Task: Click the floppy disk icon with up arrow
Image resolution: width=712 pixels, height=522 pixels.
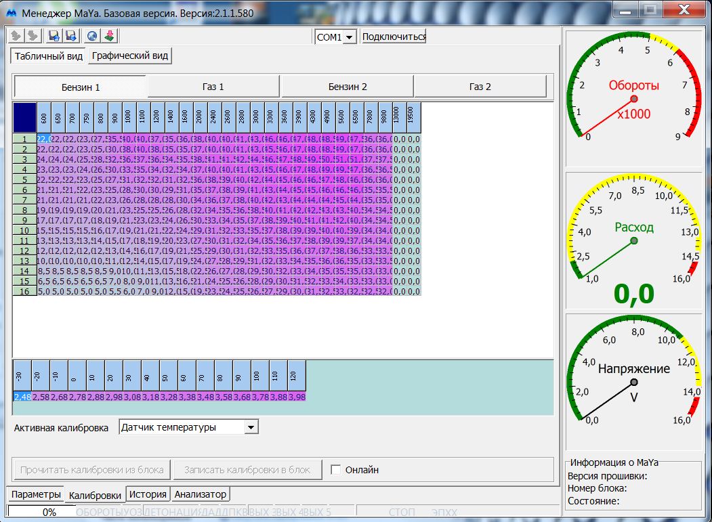Action: (54, 36)
